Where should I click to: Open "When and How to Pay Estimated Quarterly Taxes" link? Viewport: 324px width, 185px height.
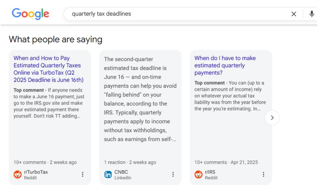49,69
